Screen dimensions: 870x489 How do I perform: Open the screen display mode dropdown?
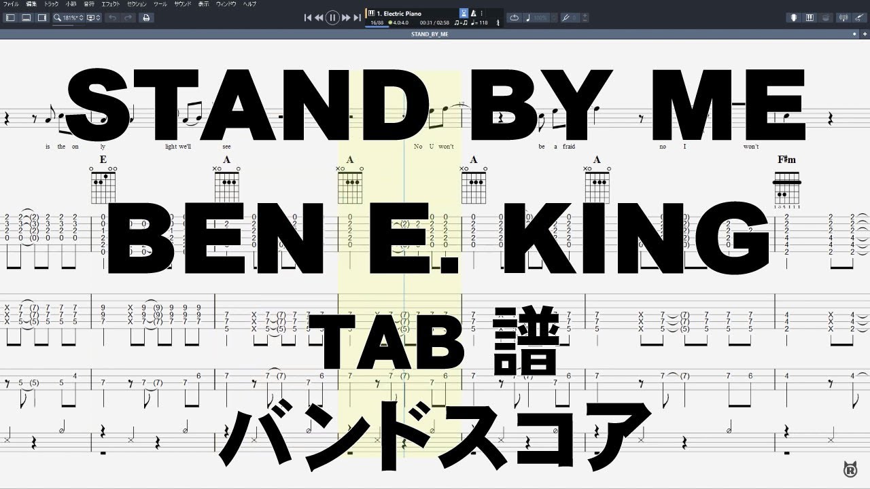[x=94, y=18]
